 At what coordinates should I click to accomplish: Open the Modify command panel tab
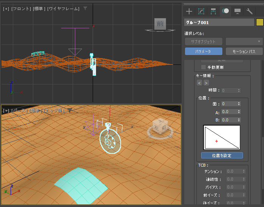[x=201, y=11]
